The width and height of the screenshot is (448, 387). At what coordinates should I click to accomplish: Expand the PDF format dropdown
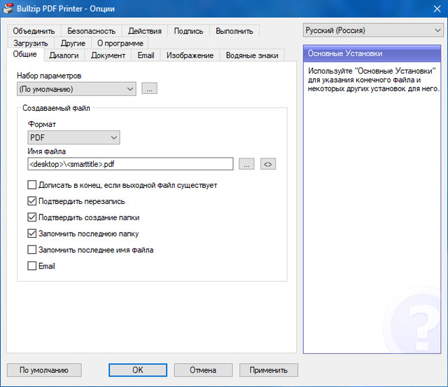pos(73,137)
